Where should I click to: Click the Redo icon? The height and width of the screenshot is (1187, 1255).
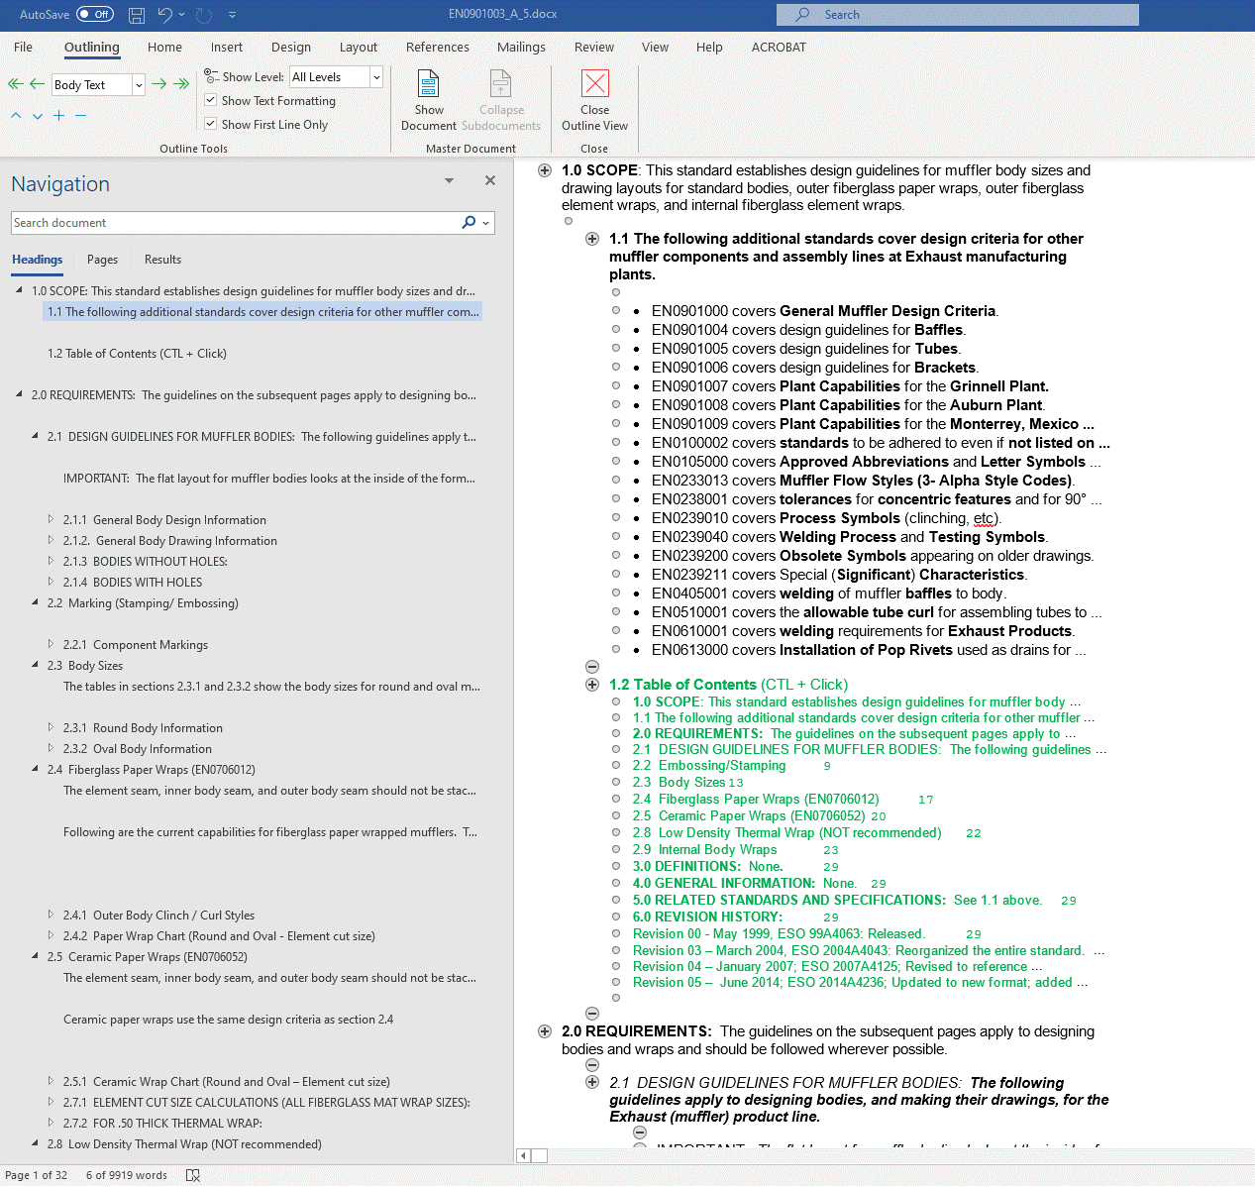(x=204, y=15)
